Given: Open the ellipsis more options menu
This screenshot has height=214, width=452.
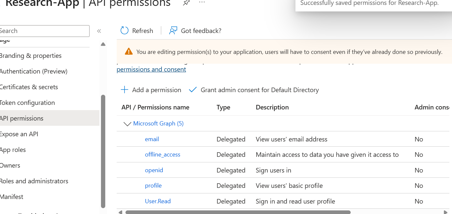Looking at the screenshot, I should point(202,2).
